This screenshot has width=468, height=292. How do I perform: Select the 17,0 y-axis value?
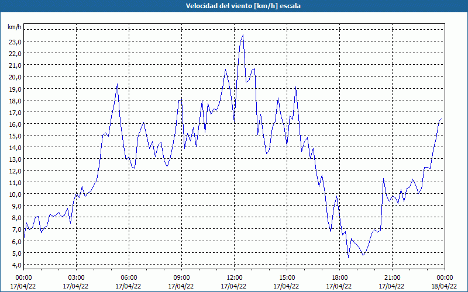pyautogui.click(x=15, y=112)
